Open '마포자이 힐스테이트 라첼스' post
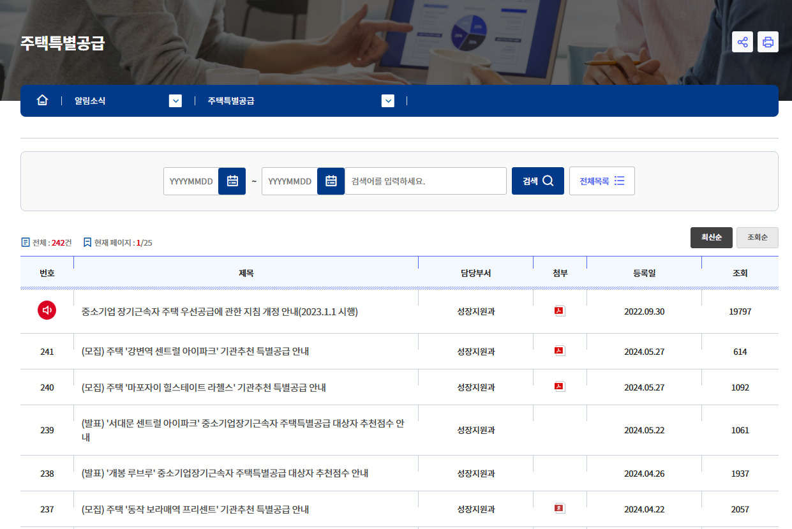Viewport: 792px width, 529px height. (x=204, y=387)
